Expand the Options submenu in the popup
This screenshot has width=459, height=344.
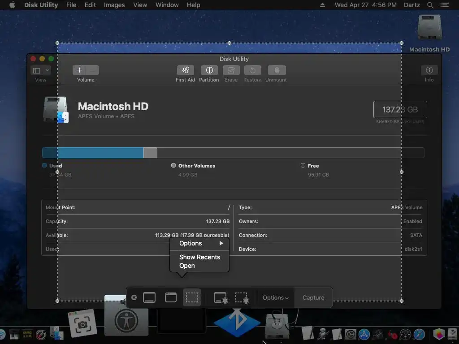pos(199,243)
